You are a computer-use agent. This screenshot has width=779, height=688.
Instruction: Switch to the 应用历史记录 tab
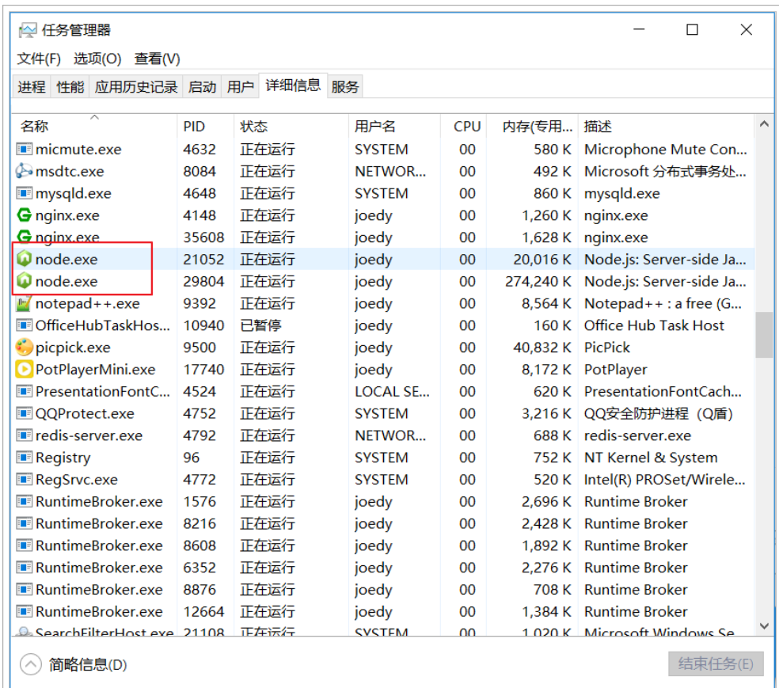tap(136, 87)
